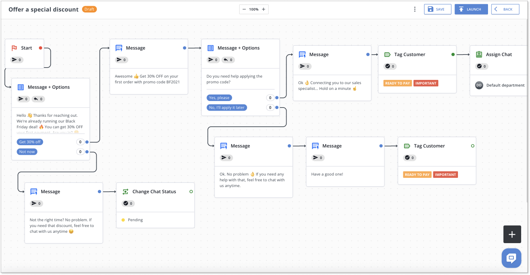
Task: Click the 'Have a good one!' message text
Action: tap(327, 174)
